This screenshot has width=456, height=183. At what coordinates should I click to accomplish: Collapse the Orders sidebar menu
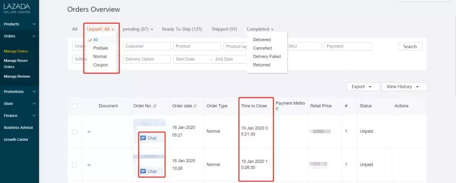coord(19,36)
